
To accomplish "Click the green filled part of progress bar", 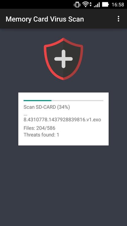I will coord(38,101).
